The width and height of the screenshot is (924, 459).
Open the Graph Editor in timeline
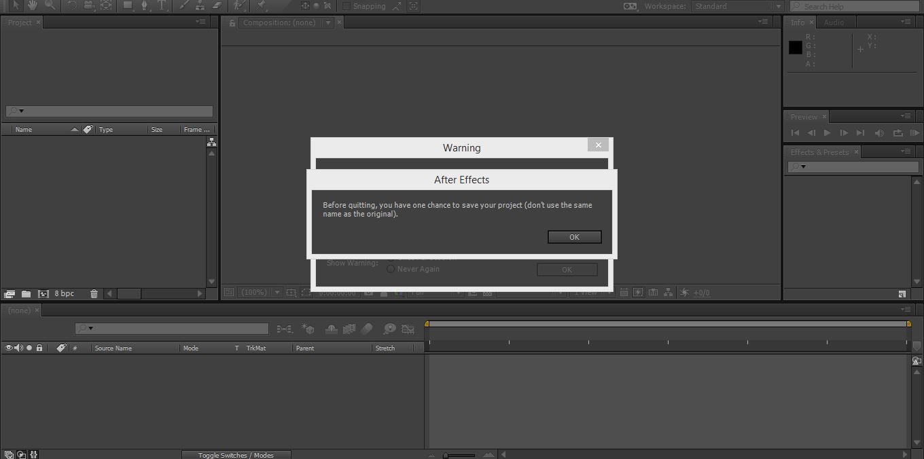408,329
